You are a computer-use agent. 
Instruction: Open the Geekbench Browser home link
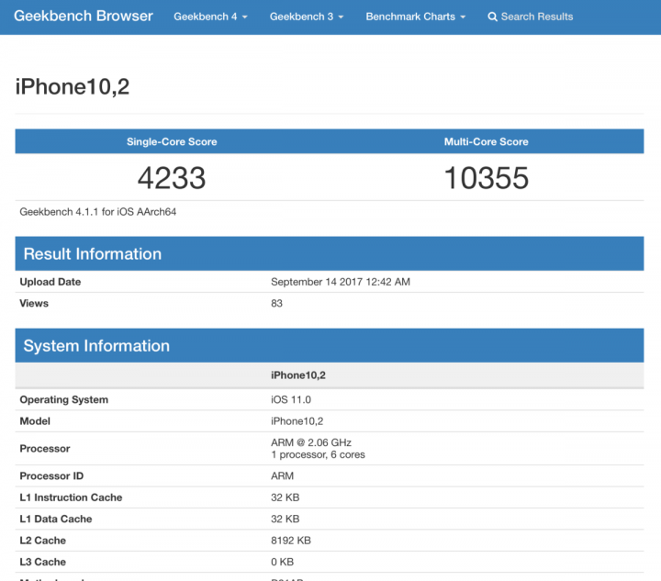click(83, 16)
